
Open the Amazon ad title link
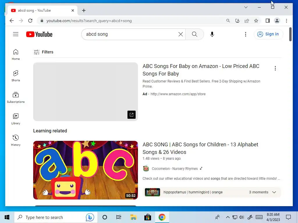pyautogui.click(x=201, y=70)
